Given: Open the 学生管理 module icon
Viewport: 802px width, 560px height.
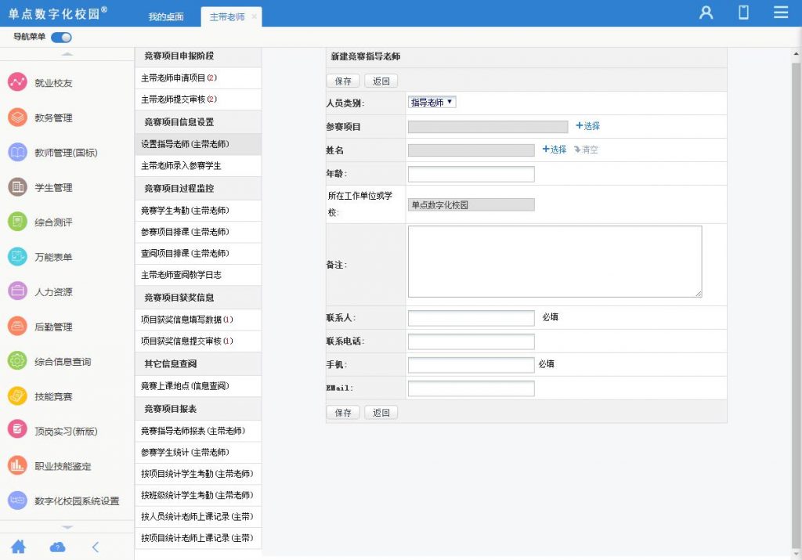Looking at the screenshot, I should coord(17,186).
